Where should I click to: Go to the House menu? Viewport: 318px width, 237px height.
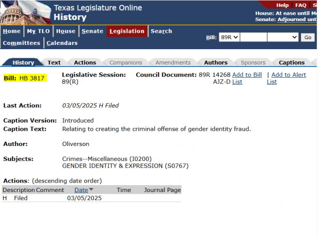[66, 31]
